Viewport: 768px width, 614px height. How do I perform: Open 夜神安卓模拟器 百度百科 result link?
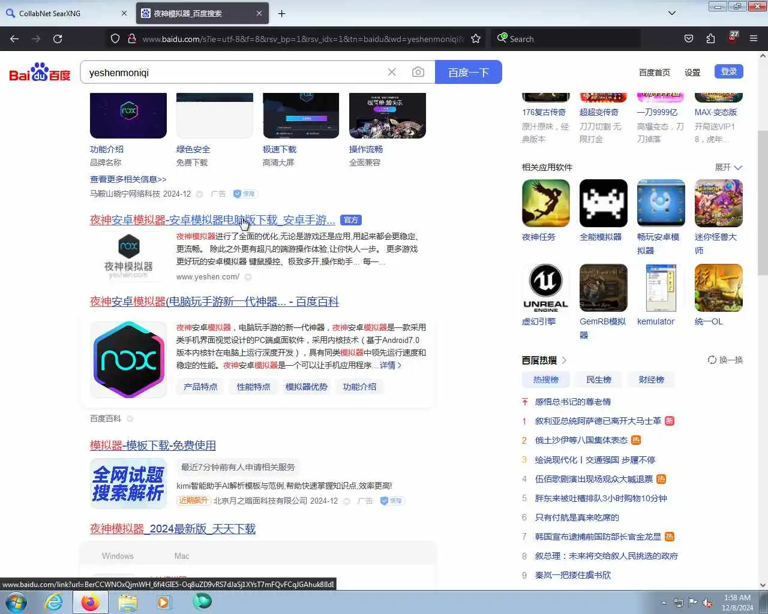(x=214, y=302)
